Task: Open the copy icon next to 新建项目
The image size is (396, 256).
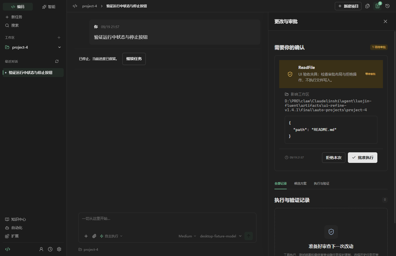Action: tap(367, 6)
